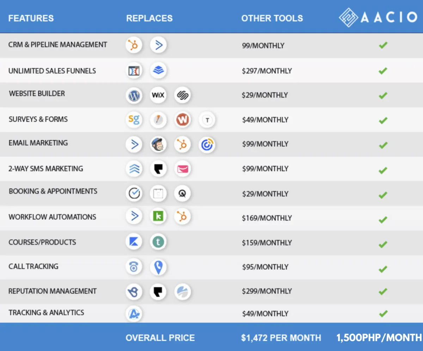Click the red envelope logo in SMS Marketing row
The image size is (423, 351).
click(x=183, y=169)
